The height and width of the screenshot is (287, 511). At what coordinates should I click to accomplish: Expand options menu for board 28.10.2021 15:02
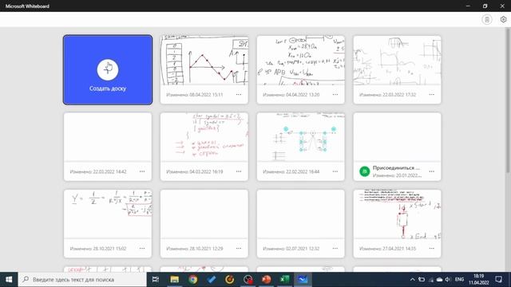click(x=142, y=248)
